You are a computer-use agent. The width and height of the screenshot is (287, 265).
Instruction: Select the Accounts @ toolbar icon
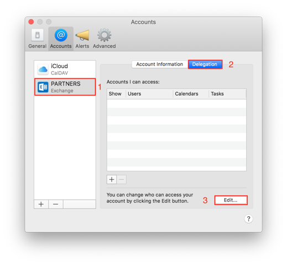coord(61,39)
